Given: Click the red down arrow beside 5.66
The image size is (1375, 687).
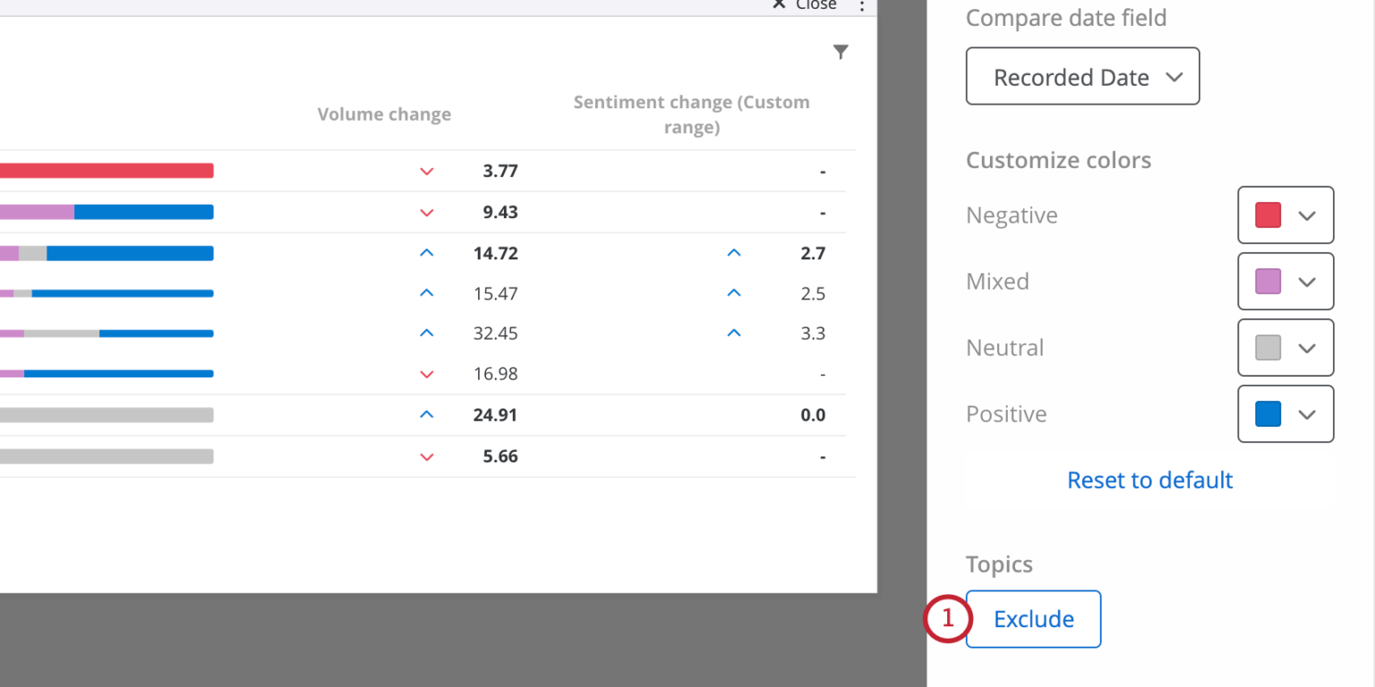Looking at the screenshot, I should [427, 456].
